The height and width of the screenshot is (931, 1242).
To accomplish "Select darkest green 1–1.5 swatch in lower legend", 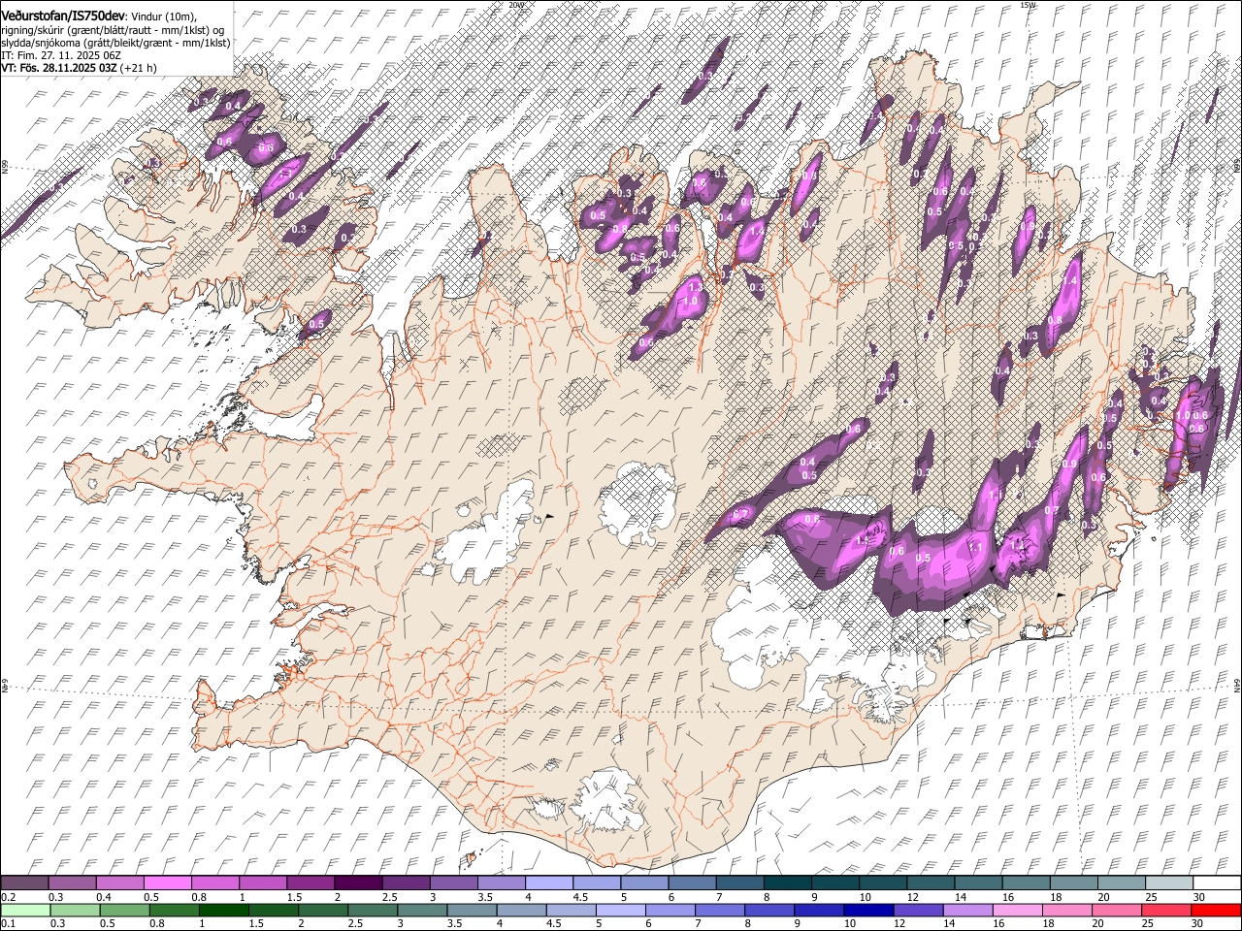I will coord(224,910).
